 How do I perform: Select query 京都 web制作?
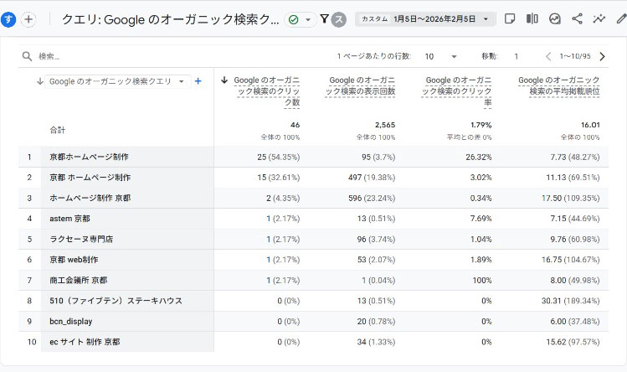pyautogui.click(x=74, y=260)
